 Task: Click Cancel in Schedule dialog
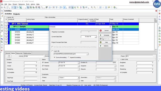coord(105,30)
